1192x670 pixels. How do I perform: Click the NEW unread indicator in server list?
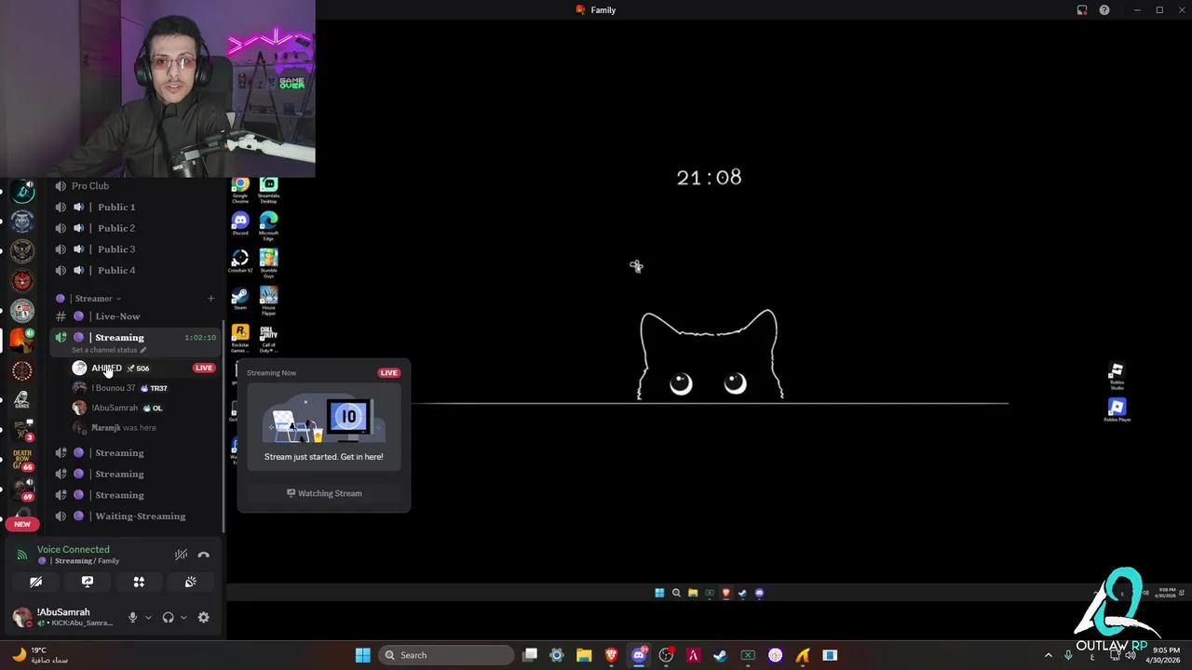click(x=22, y=524)
